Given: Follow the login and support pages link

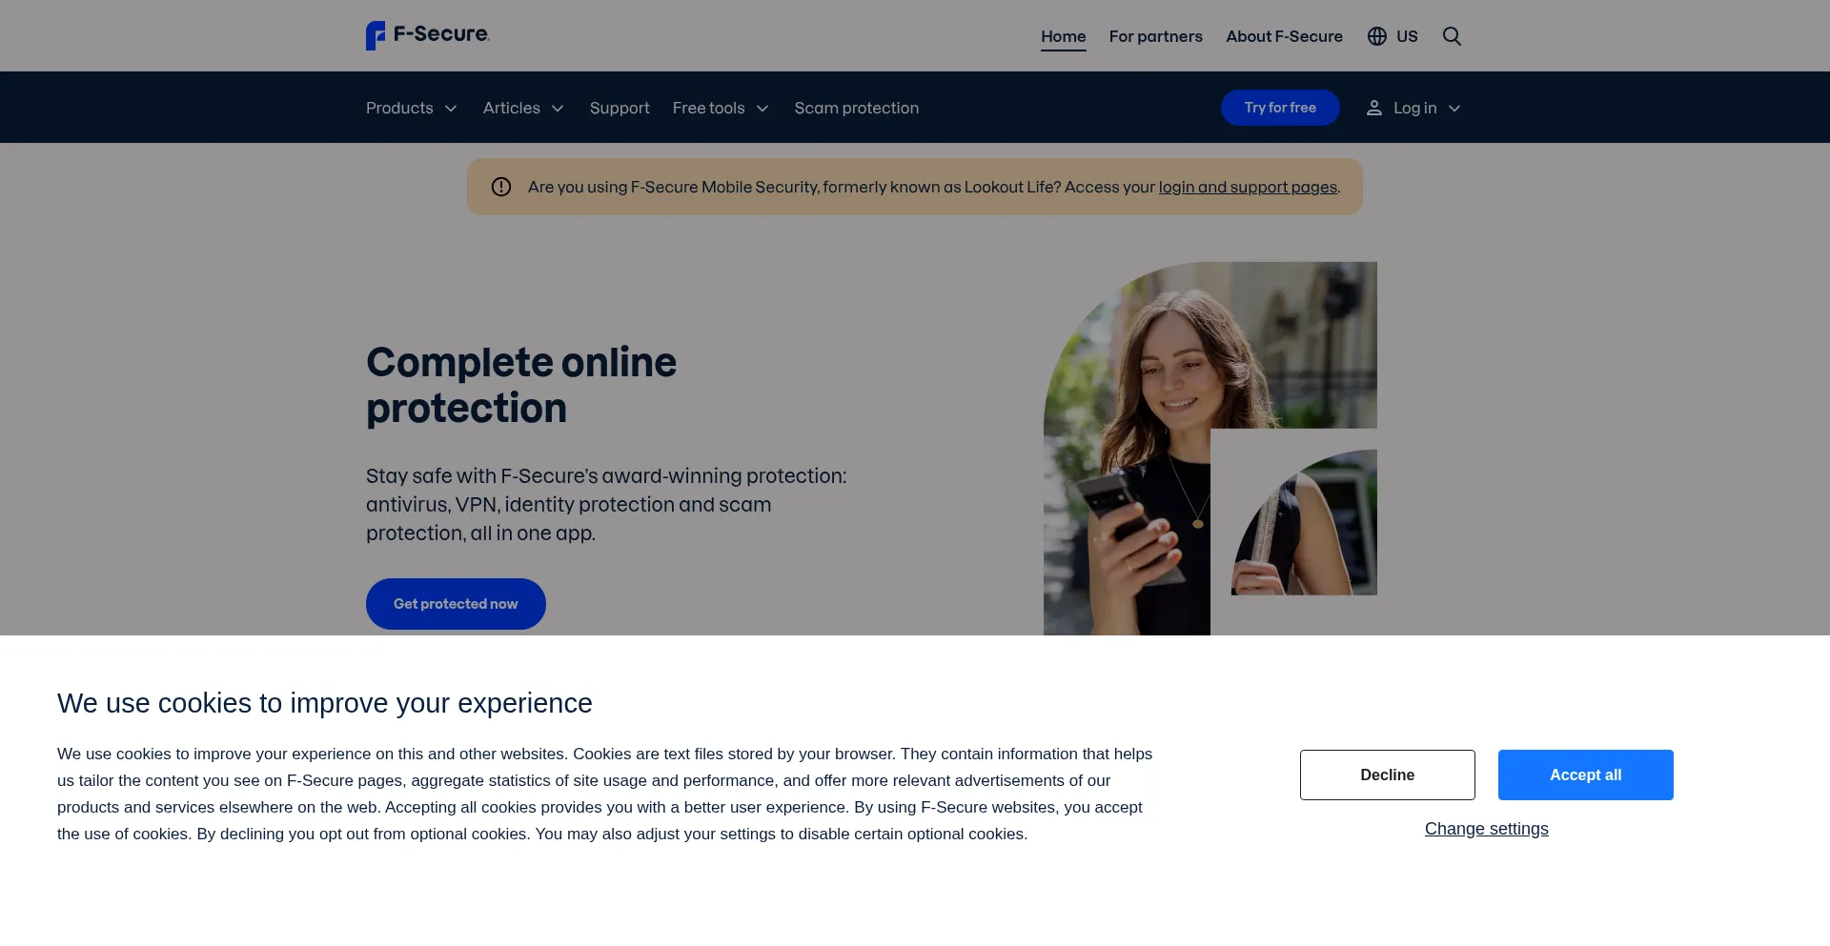Looking at the screenshot, I should (1248, 187).
